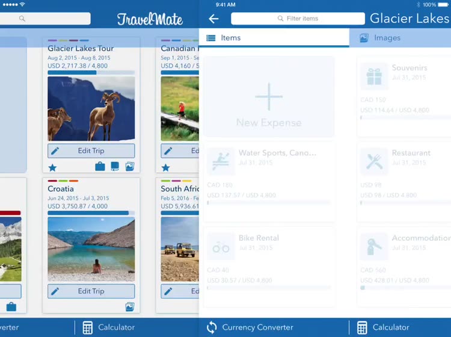Click the Water Sports expense progress bar
Image resolution: width=451 pixels, height=337 pixels.
[x=269, y=203]
